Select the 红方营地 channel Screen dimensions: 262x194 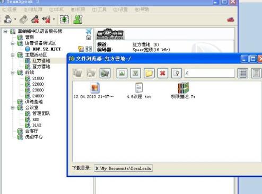point(41,61)
